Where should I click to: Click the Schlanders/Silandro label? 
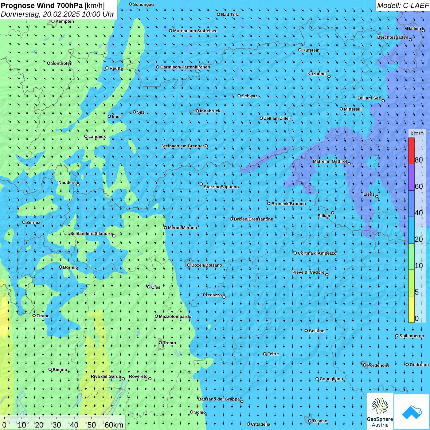[91, 233]
